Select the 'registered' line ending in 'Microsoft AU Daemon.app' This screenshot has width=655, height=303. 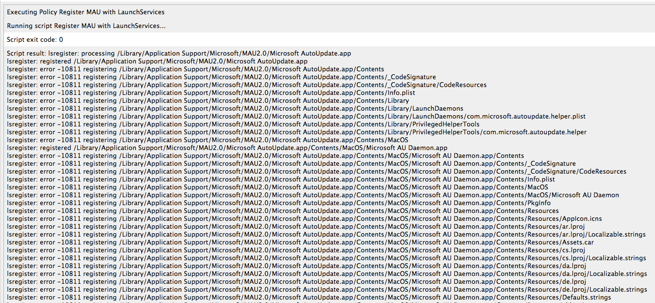(227, 148)
